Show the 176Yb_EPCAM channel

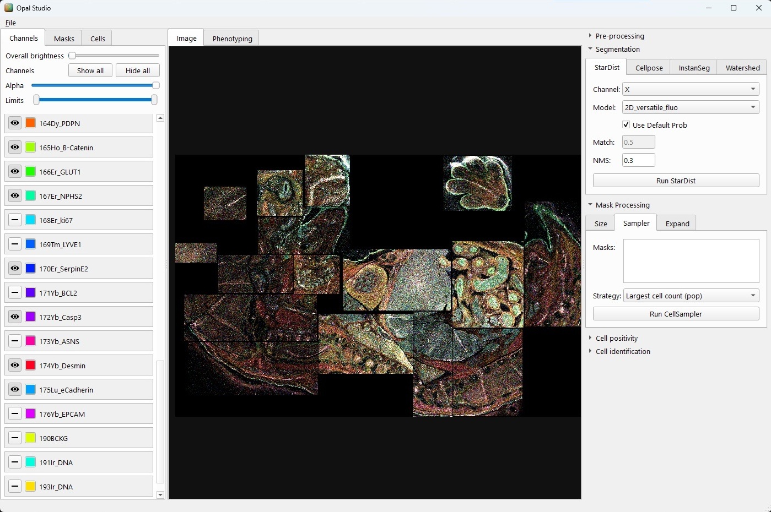click(15, 414)
